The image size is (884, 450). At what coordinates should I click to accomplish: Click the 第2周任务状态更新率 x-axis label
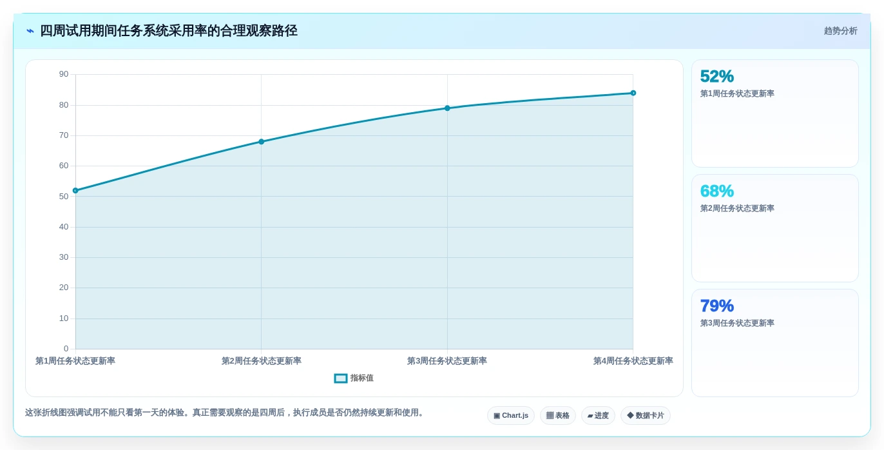(x=262, y=361)
